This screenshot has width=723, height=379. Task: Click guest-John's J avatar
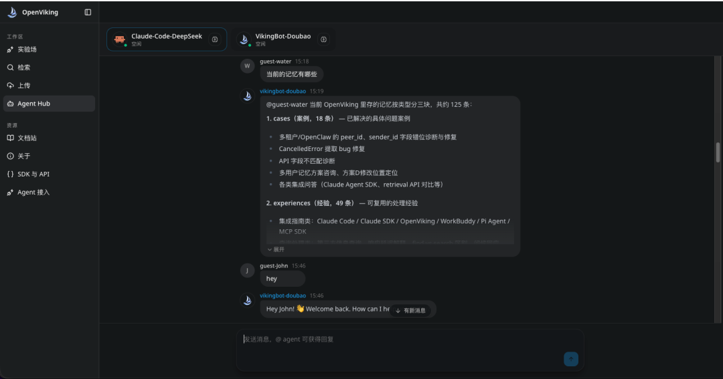click(247, 270)
